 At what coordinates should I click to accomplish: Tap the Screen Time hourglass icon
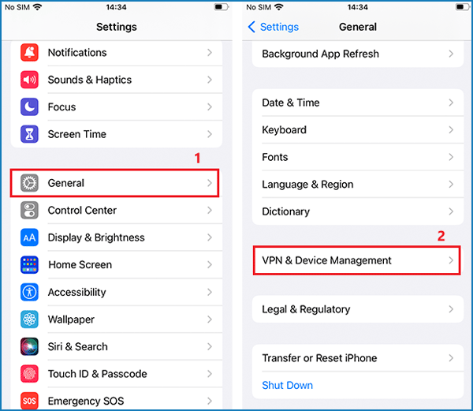[29, 134]
